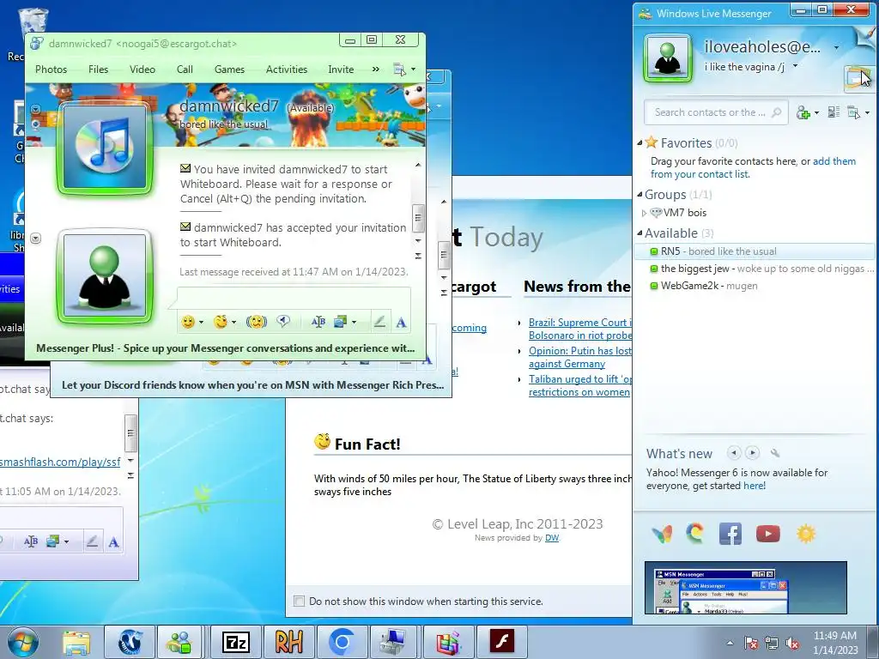879x659 pixels.
Task: Click the MSN butterfly icon at bottom of Messenger
Action: 662,534
